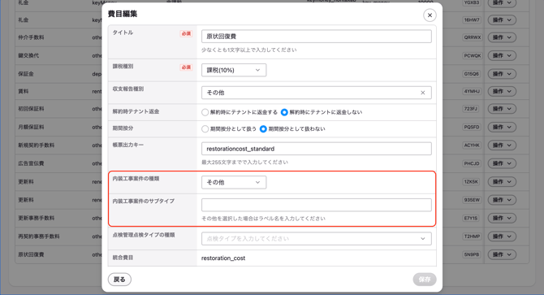544x295 pixels.
Task: Open the 内装工事案件の種類 dropdown
Action: tap(234, 182)
